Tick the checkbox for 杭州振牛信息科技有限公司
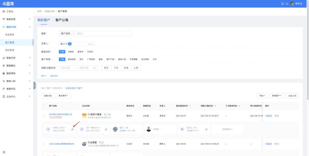Image resolution: width=309 pixels, height=156 pixels. pos(44,116)
